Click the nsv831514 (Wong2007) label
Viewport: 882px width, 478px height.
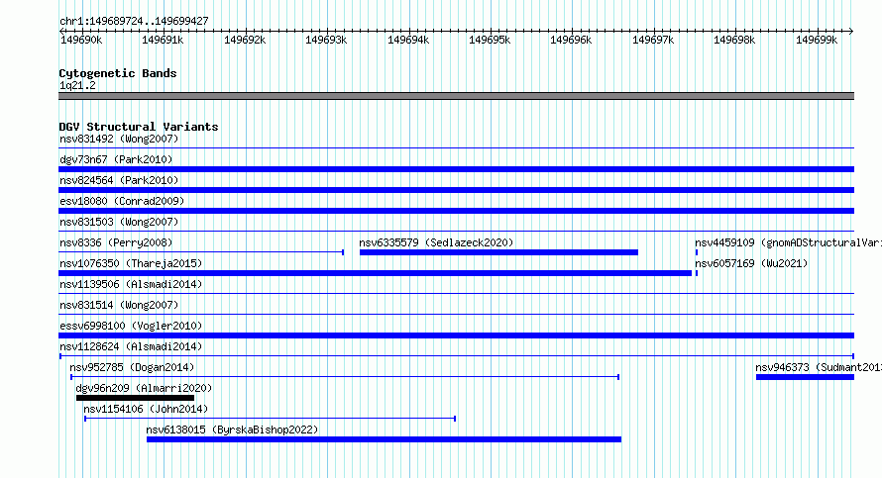pos(119,305)
